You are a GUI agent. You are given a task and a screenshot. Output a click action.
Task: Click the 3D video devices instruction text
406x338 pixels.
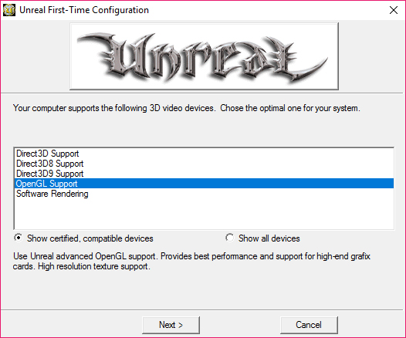click(187, 108)
